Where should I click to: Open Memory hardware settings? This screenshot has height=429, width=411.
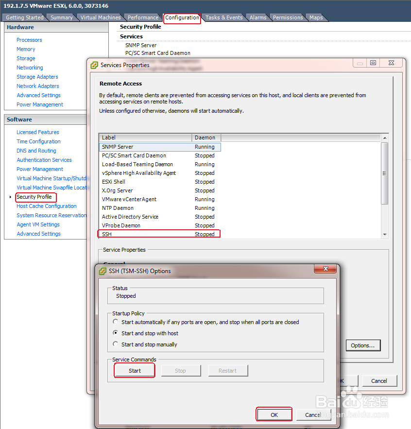click(x=26, y=49)
